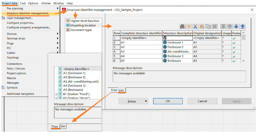Select Tree tab in the tree-view inset
257x133 pixels.
(55, 126)
